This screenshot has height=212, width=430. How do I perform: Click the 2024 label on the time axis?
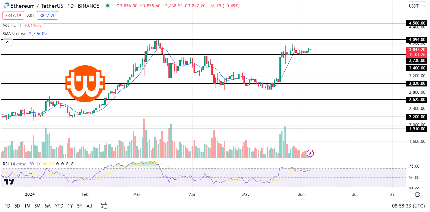30,194
